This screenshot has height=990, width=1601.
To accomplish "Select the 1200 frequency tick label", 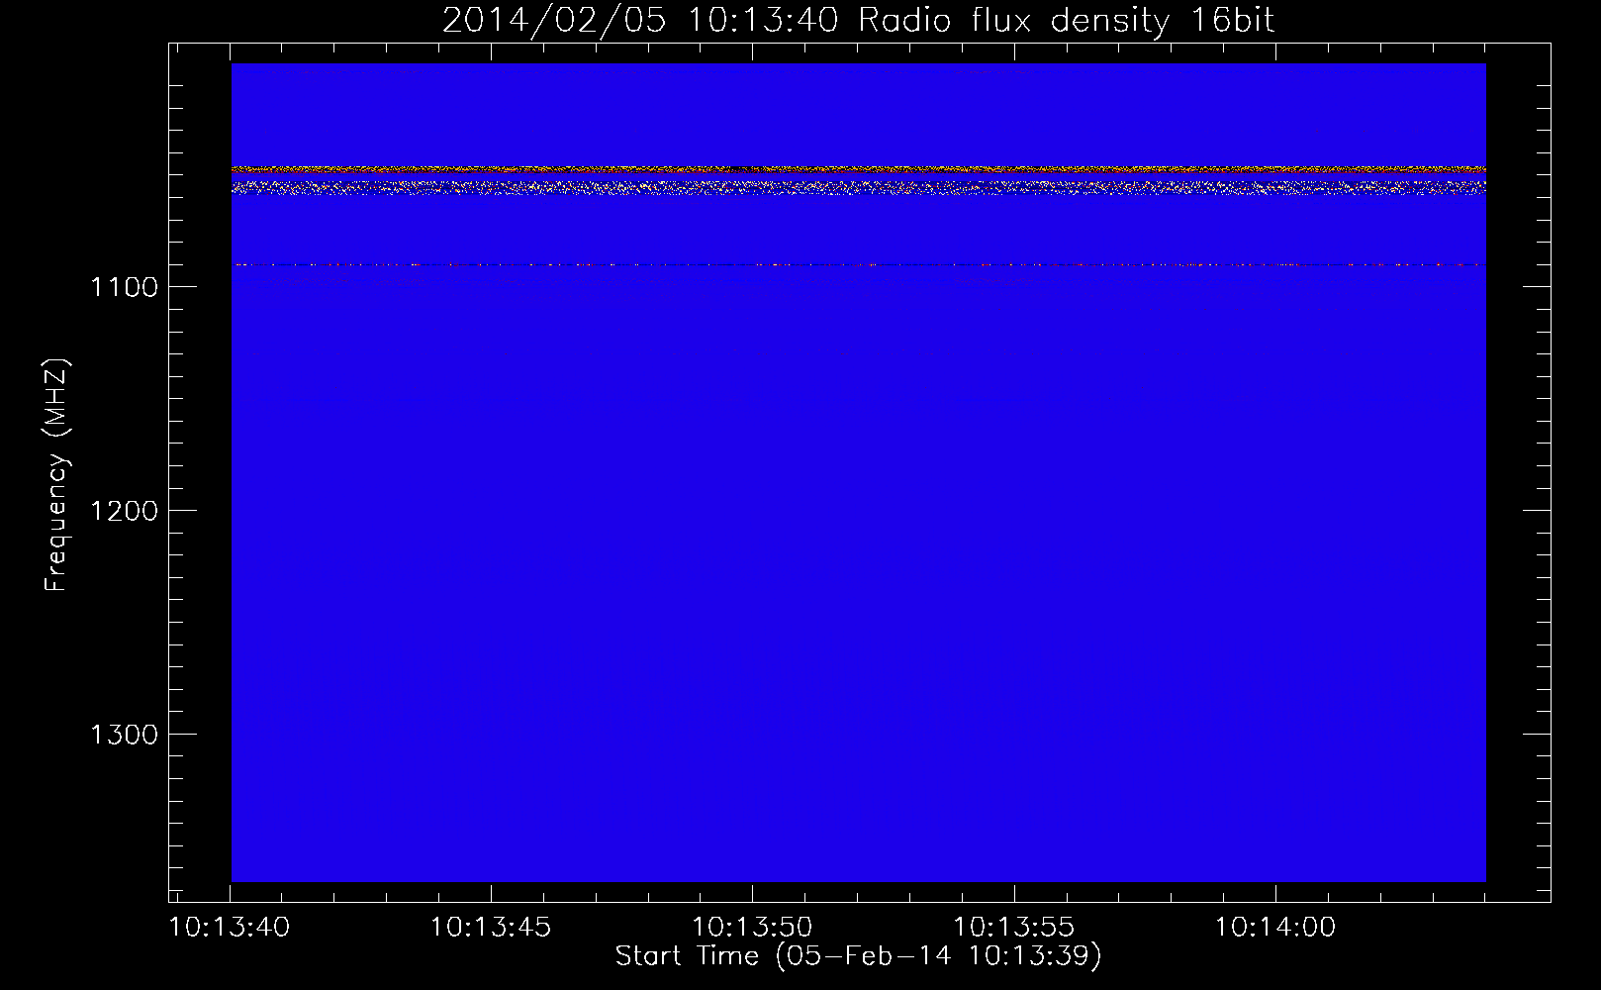I will 124,511.
